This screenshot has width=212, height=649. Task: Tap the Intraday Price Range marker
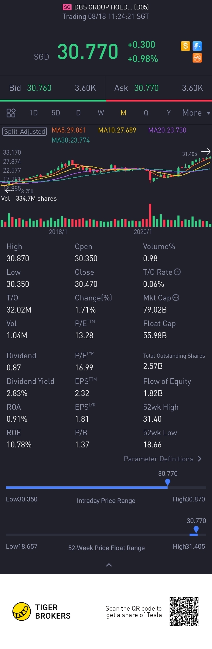168,482
